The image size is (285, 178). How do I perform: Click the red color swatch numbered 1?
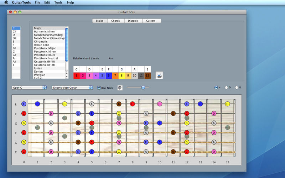pos(77,75)
